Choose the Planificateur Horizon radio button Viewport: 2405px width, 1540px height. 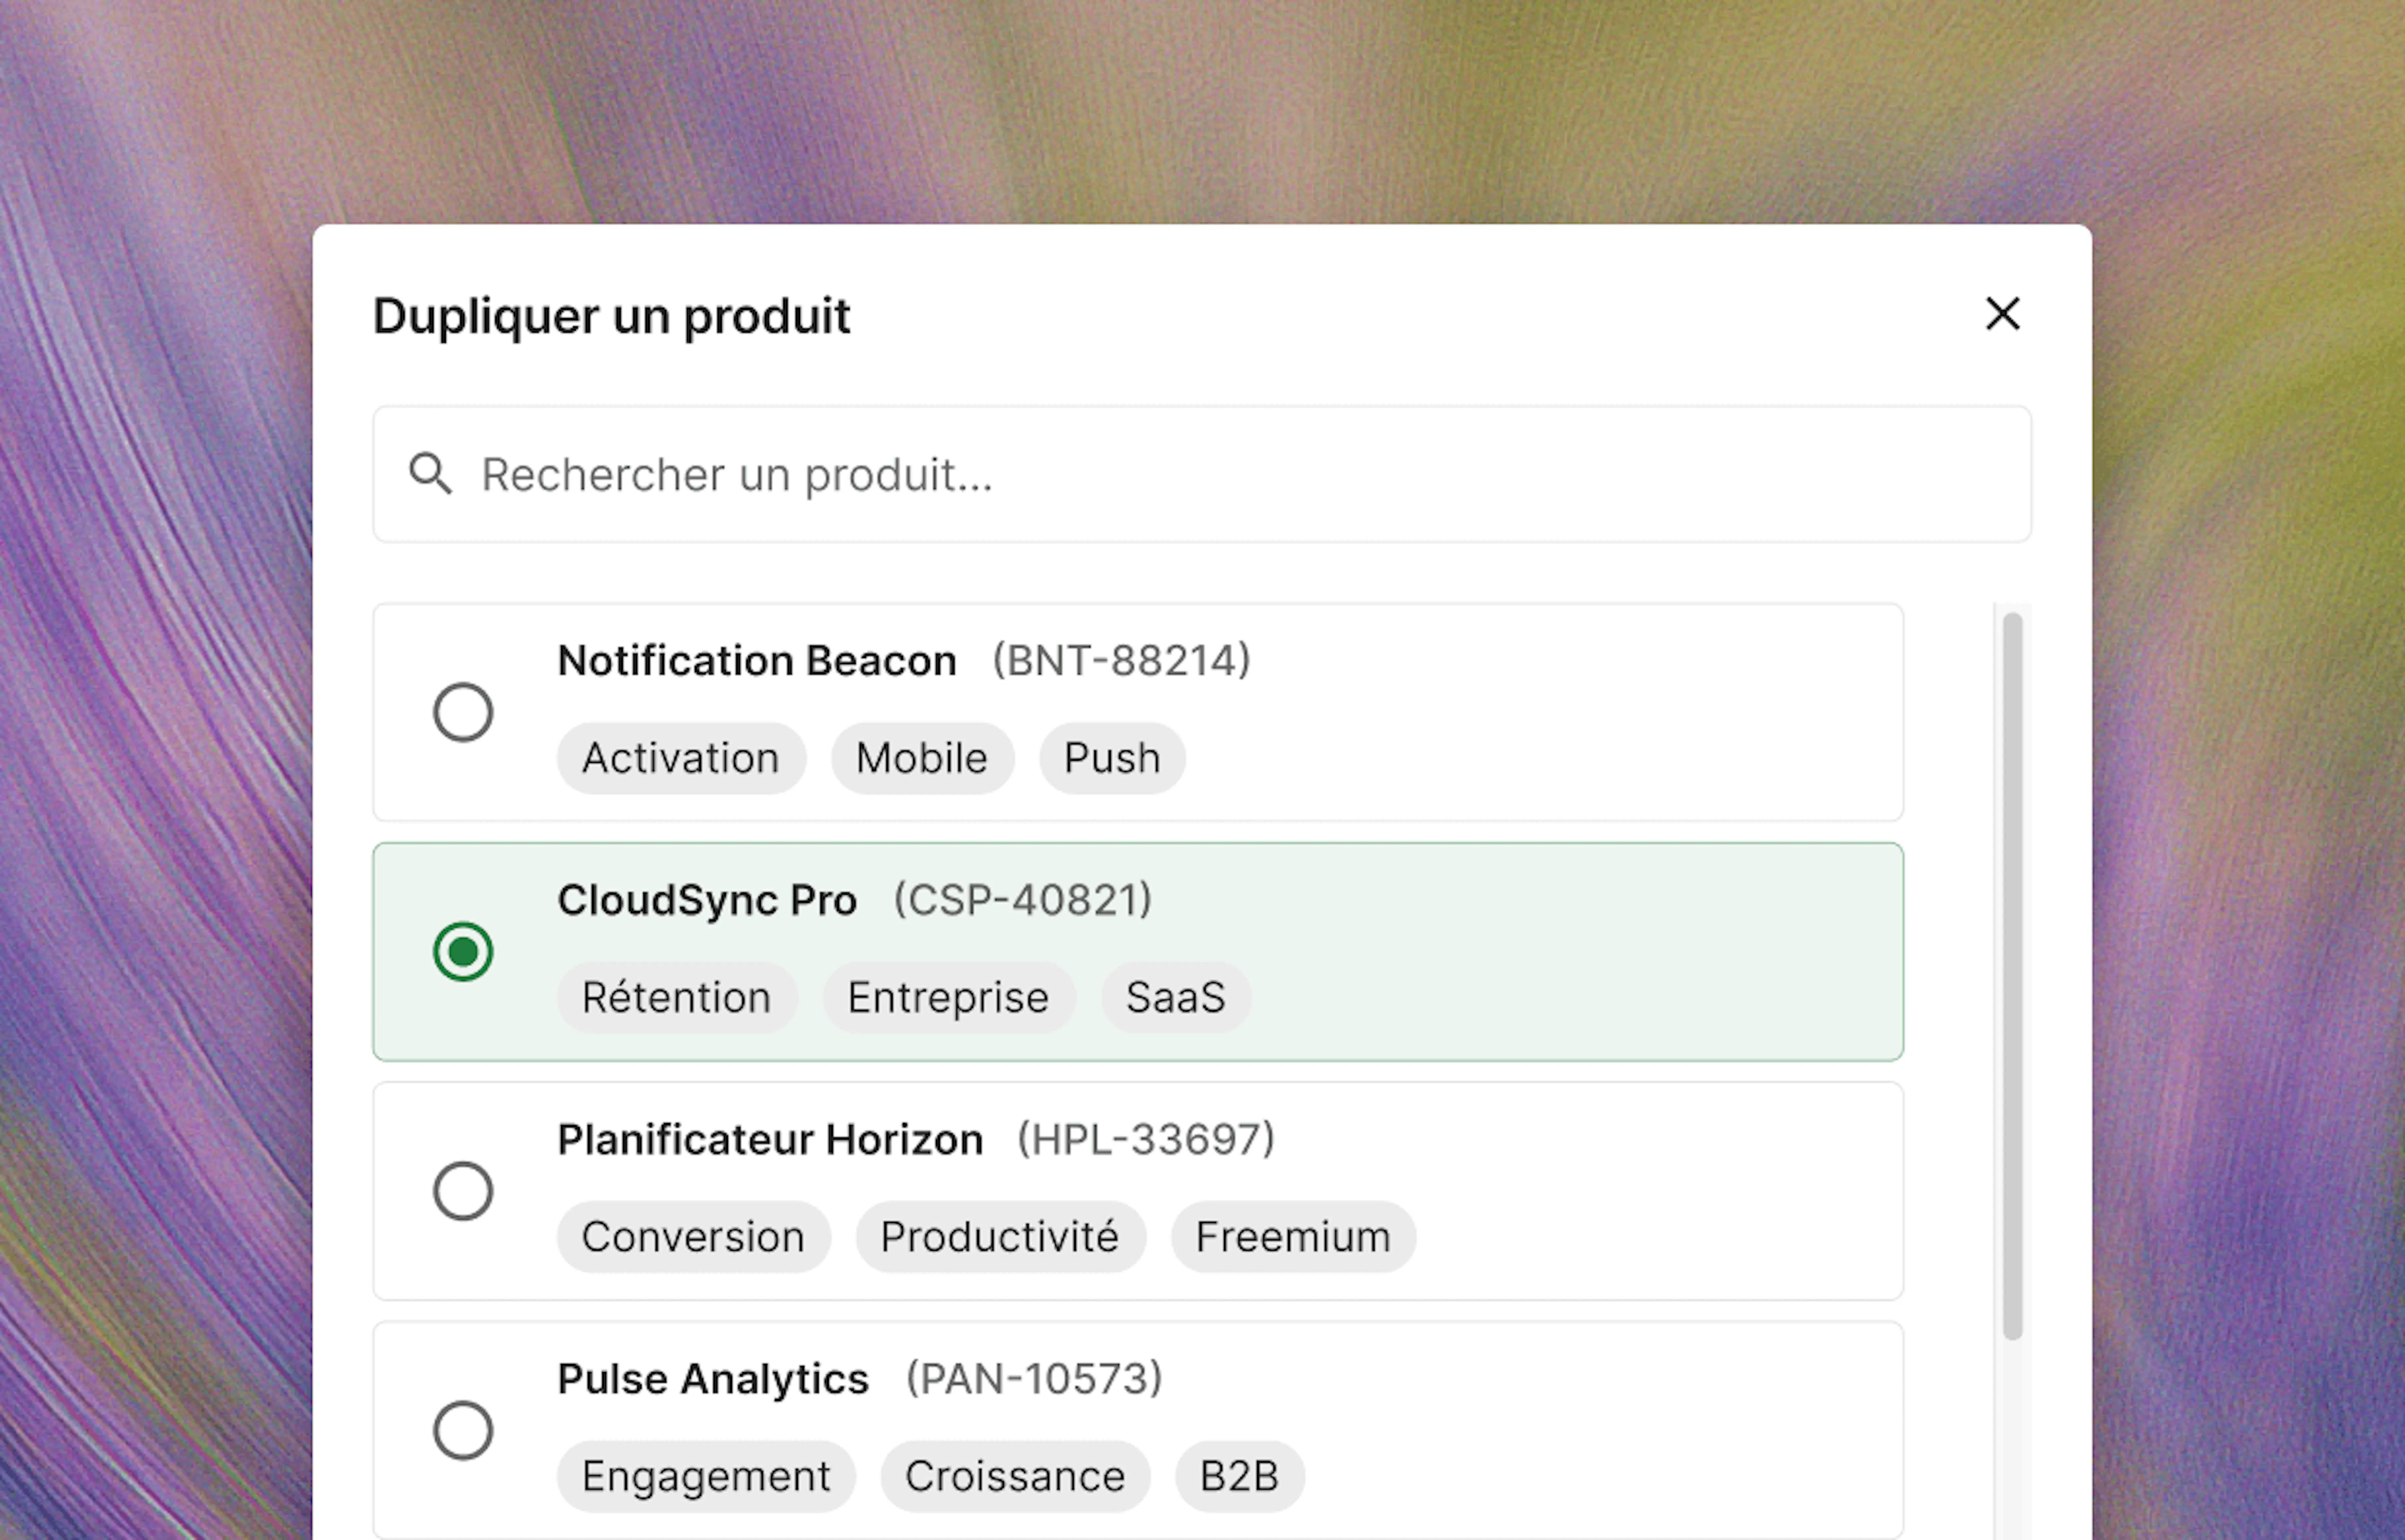coord(463,1191)
